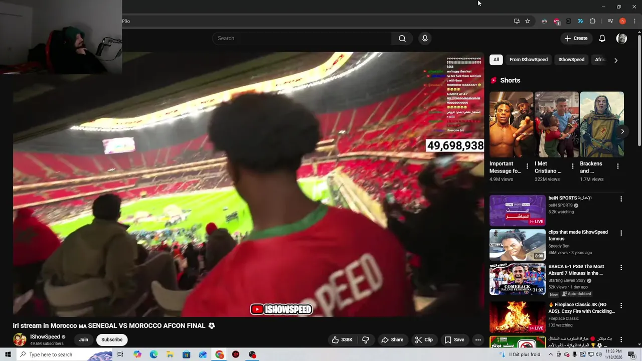The image size is (642, 361).
Task: Open the browser extensions puzzle icon
Action: [x=593, y=21]
